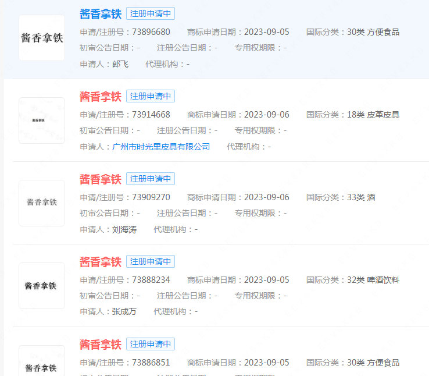Click application date 2023-09-05 of record 73886851
This screenshot has height=376, width=429.
(x=266, y=363)
